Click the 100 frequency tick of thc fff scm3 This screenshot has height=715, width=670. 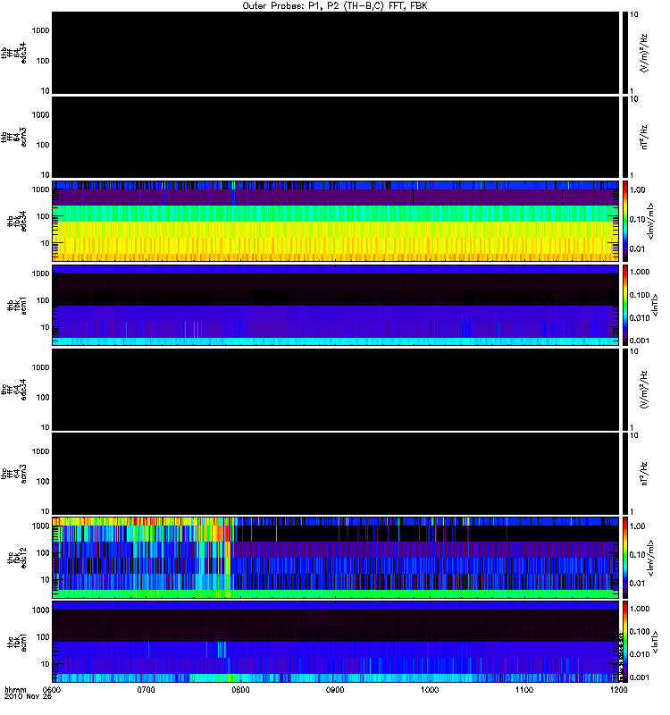43,482
